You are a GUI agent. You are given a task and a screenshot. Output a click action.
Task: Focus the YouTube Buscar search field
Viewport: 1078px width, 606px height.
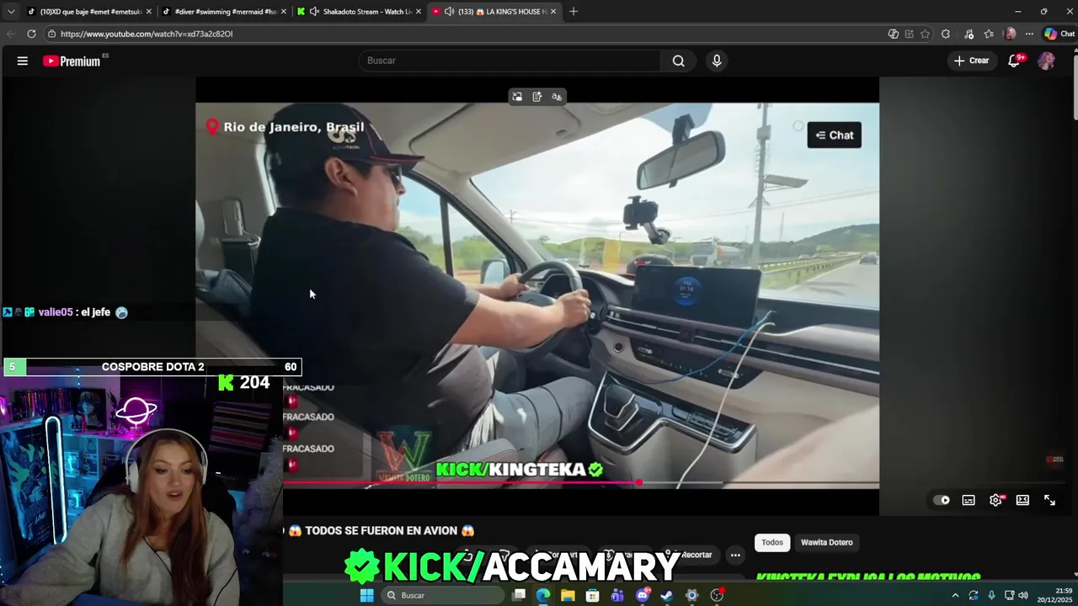511,61
